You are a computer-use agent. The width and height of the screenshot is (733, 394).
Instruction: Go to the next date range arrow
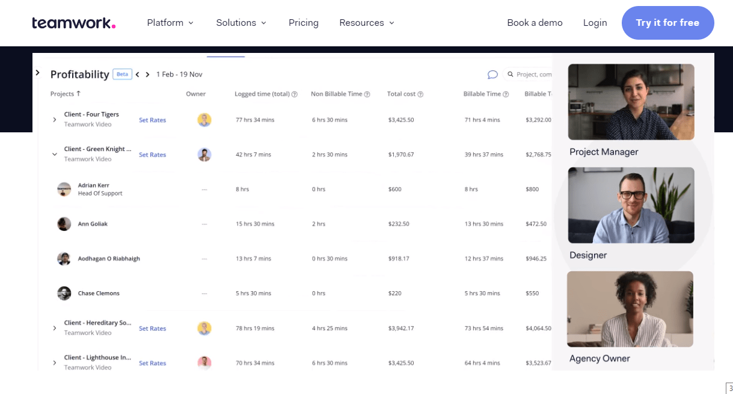pyautogui.click(x=147, y=75)
